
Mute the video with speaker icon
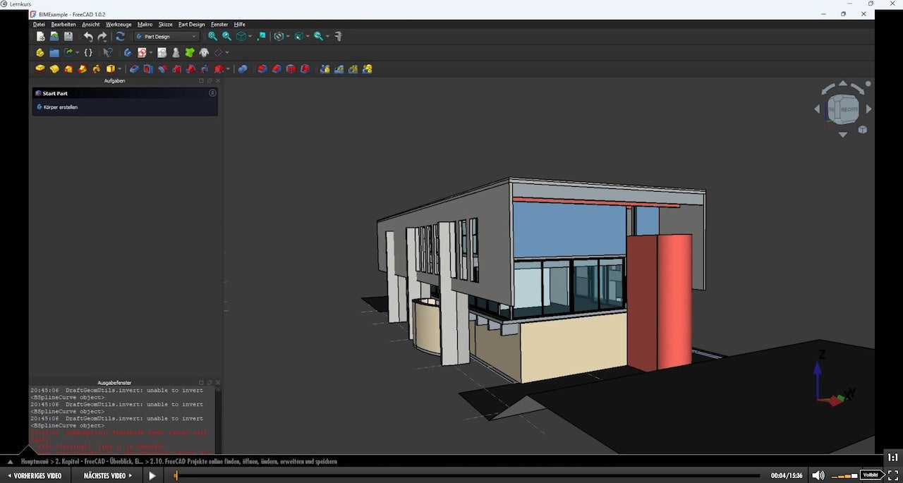point(818,476)
